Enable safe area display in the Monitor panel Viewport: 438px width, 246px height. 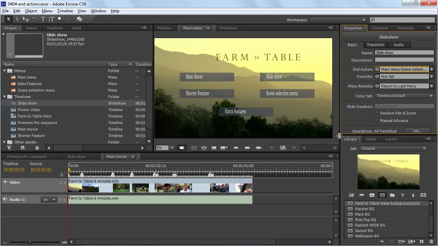(194, 148)
